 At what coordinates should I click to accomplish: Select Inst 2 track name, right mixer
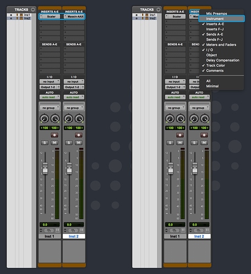pos(199,236)
